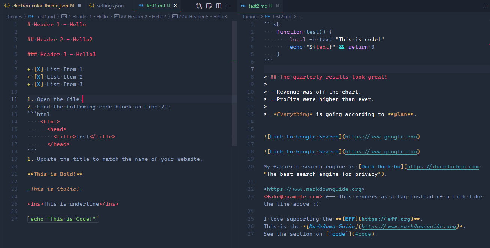This screenshot has height=248, width=490.
Task: Click the Open Changes icon for test1.md
Action: click(x=198, y=6)
